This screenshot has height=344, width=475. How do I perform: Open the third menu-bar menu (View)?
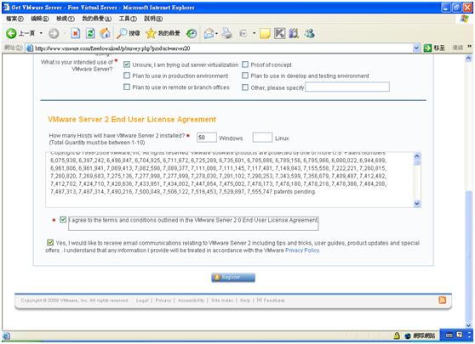point(66,19)
